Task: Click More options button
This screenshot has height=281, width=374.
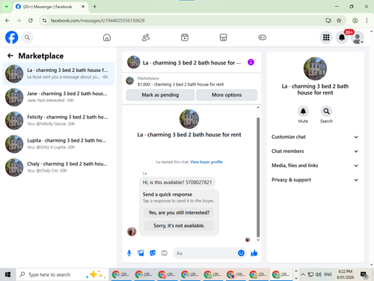Action: pos(227,95)
